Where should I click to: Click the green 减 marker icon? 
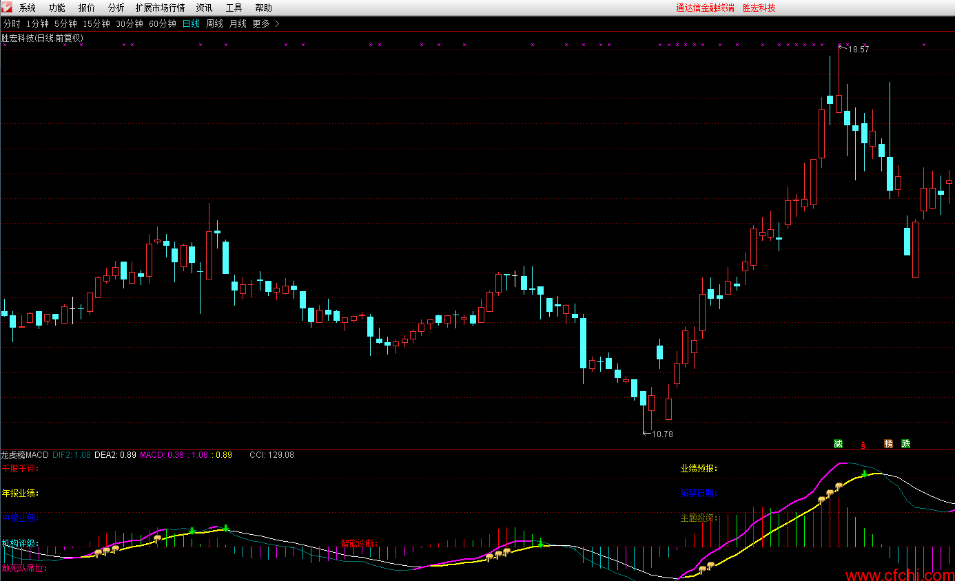(838, 443)
